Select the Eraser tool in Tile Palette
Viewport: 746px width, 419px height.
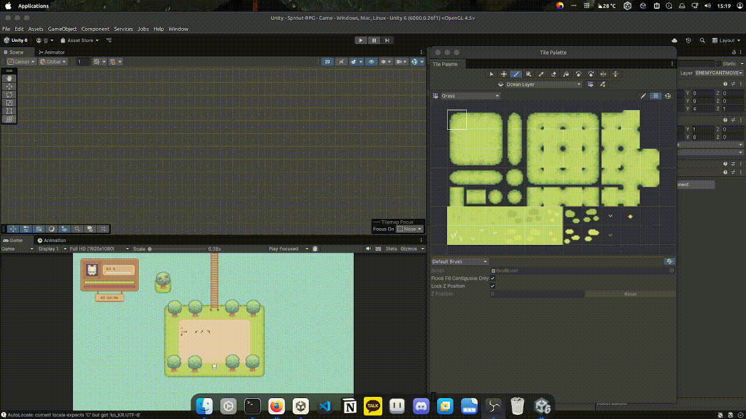click(x=554, y=74)
